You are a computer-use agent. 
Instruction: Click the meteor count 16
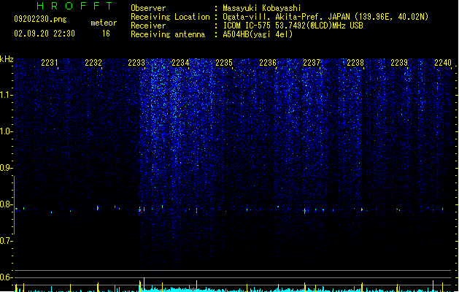coord(106,34)
